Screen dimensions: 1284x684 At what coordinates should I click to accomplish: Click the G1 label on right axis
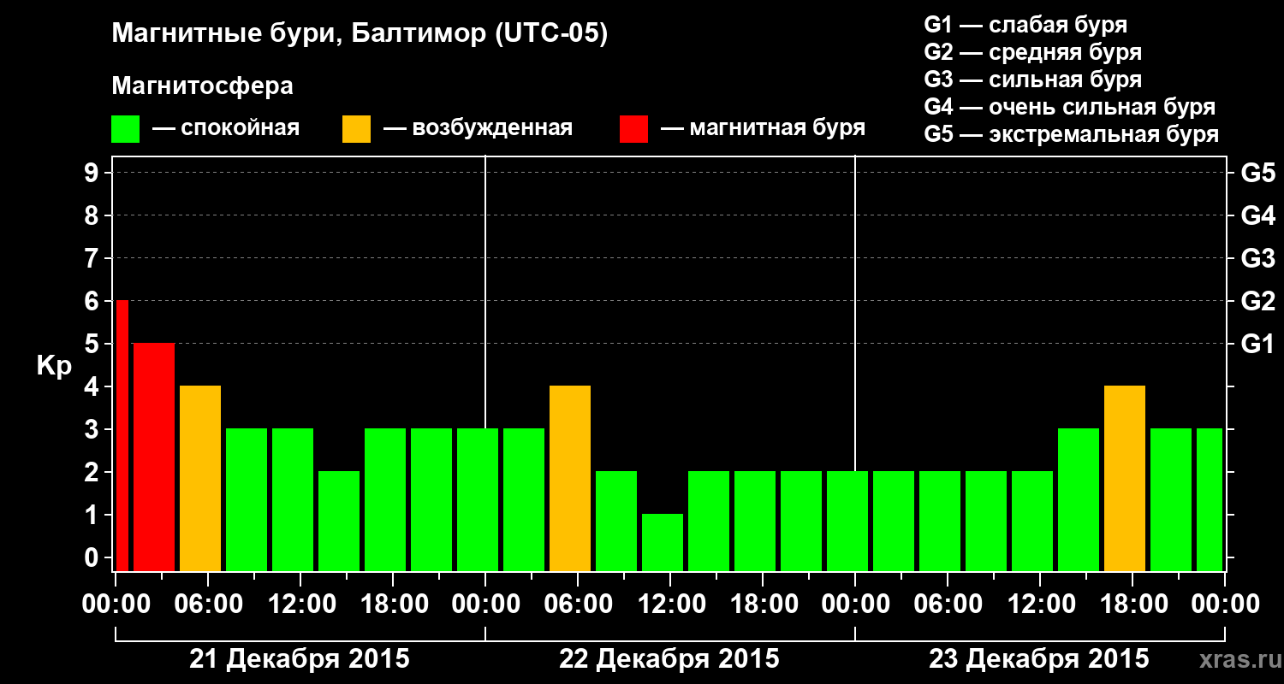(1257, 344)
